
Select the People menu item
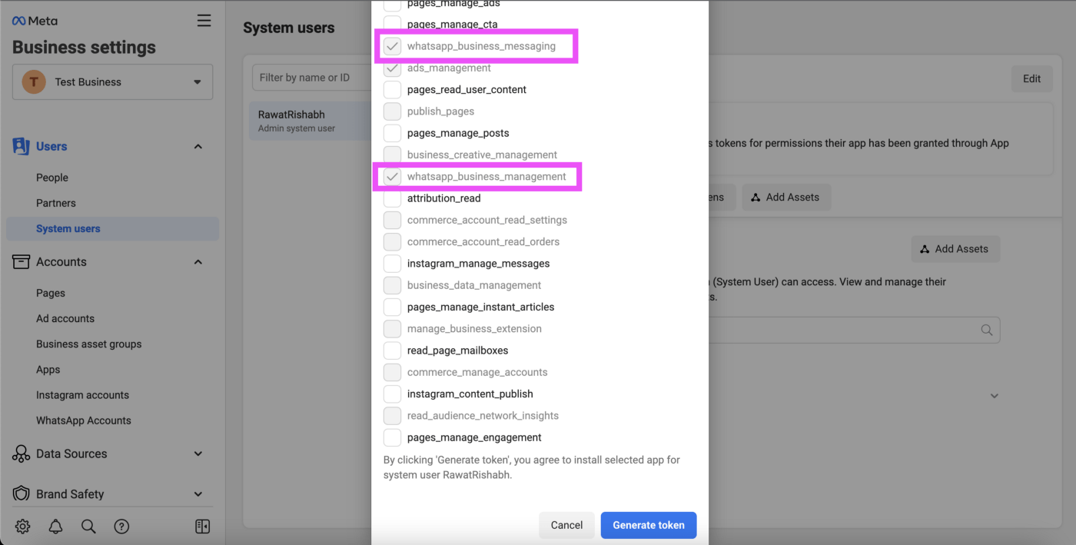(52, 178)
